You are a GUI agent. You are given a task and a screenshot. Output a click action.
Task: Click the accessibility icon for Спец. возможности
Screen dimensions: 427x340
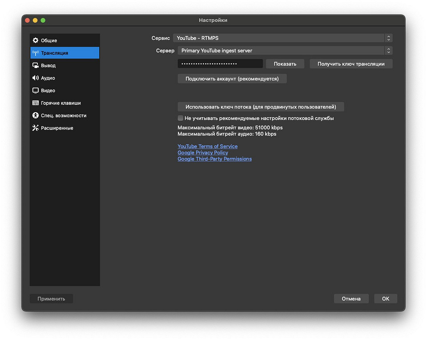pos(36,115)
